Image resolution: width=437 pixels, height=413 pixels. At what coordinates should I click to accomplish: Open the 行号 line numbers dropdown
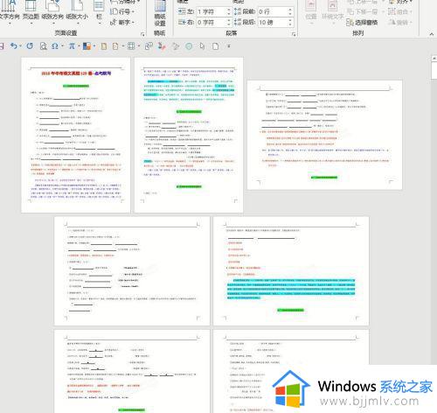click(x=122, y=11)
